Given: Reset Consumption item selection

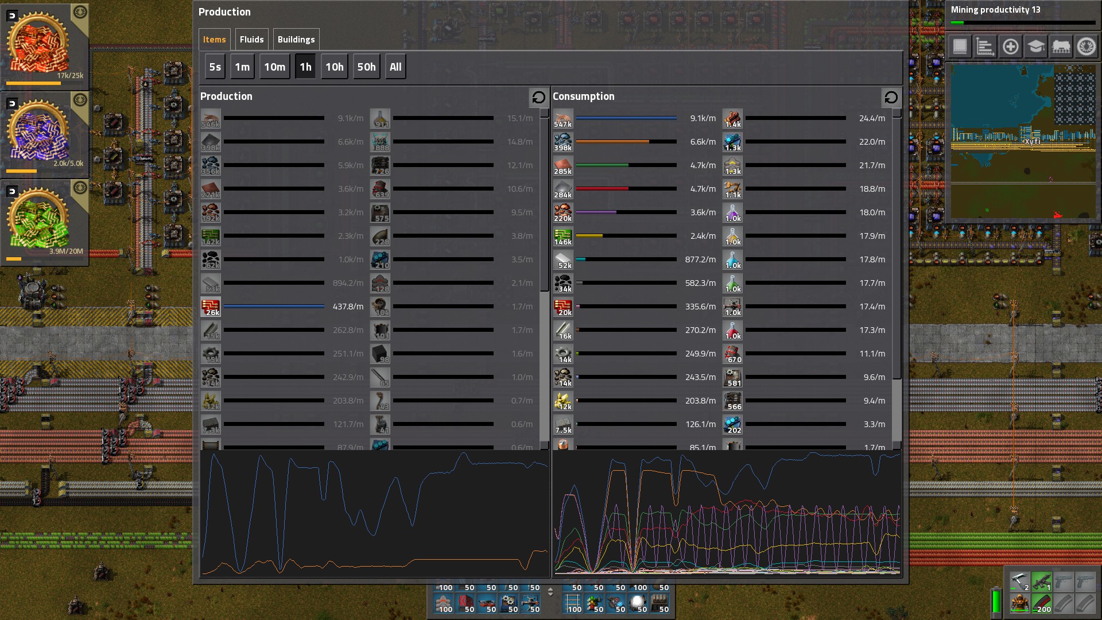Looking at the screenshot, I should [891, 98].
